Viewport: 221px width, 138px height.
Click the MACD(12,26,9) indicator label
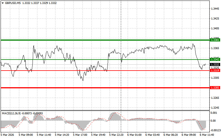[x=11, y=113]
